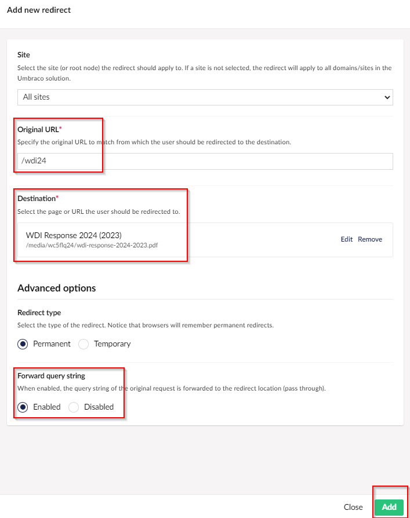Screen dimensions: 410x518
Task: Focus the Original URL field containing /wdi24
Action: (x=205, y=161)
